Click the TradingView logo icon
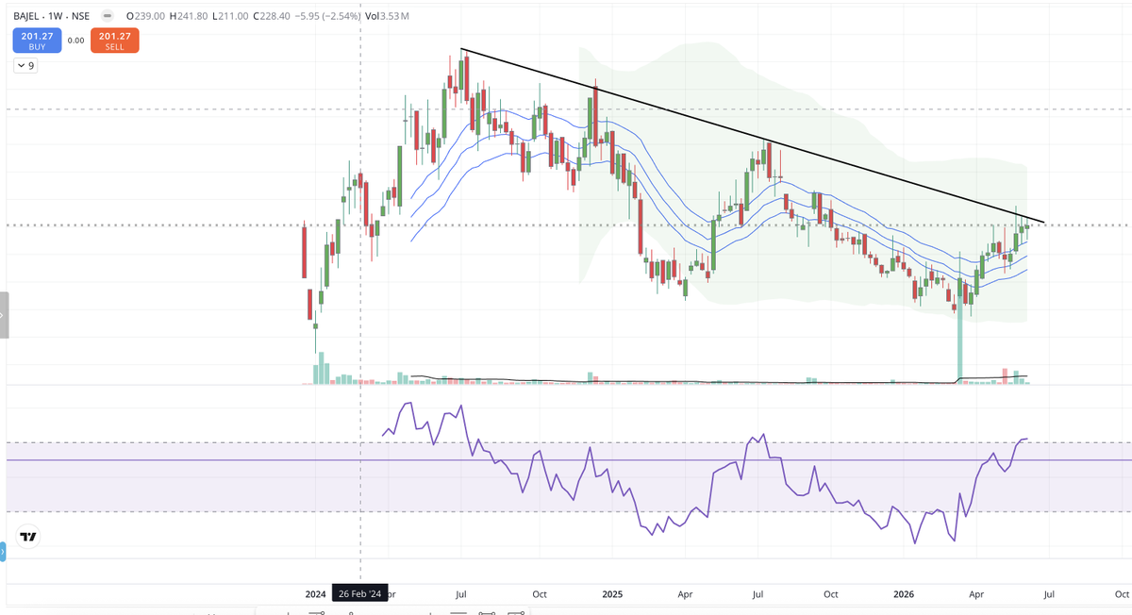 [x=28, y=537]
